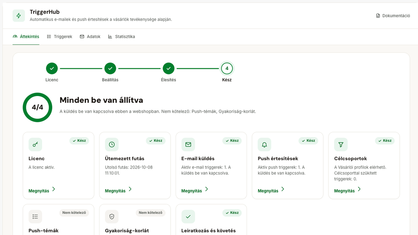Click the list icon on Push-témák card
Image resolution: width=418 pixels, height=235 pixels.
click(x=35, y=217)
